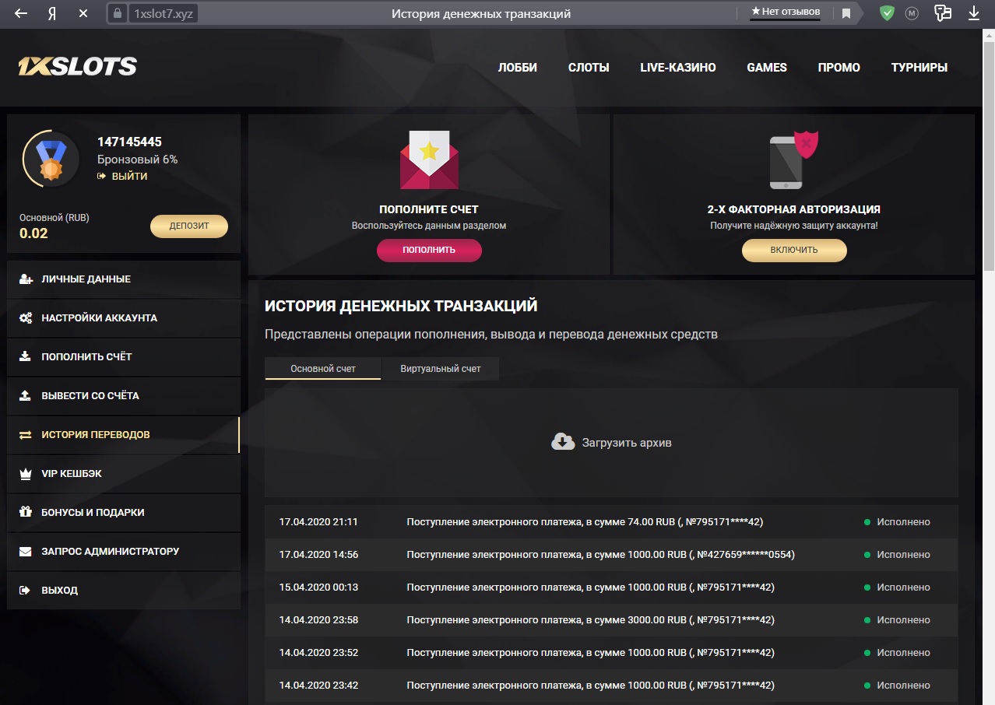Open the GAMES menu item
The height and width of the screenshot is (705, 995).
coord(767,68)
